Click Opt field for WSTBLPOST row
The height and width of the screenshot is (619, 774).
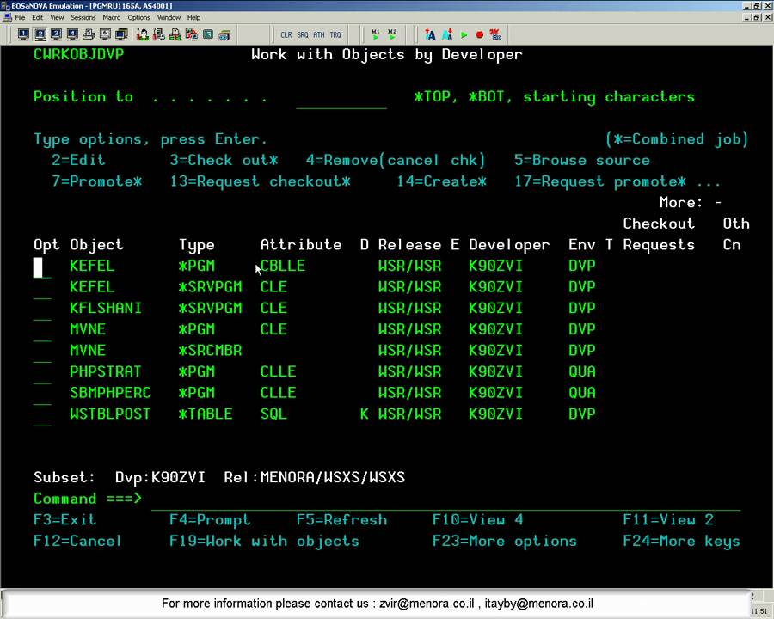(x=42, y=415)
